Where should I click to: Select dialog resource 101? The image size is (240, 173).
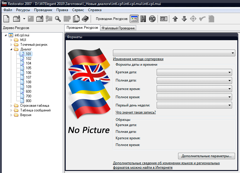28,54
